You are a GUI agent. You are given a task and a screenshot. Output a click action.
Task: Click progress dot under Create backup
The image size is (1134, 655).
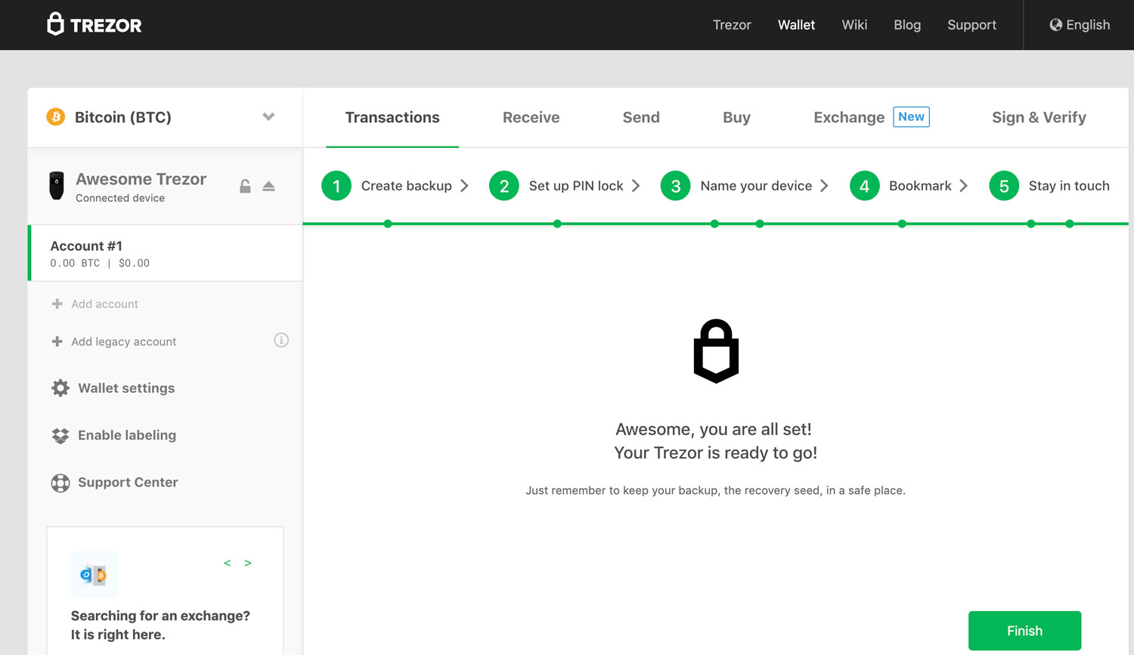click(x=388, y=224)
